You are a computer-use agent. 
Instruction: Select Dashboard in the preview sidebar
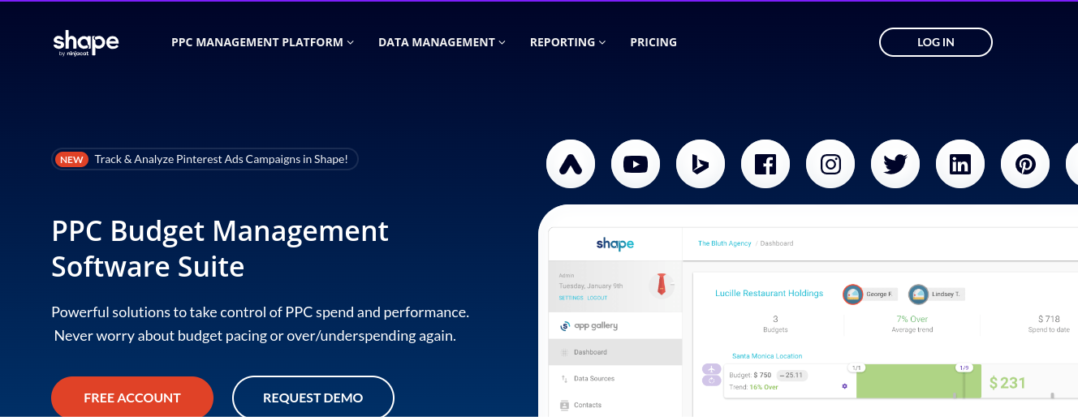615,352
